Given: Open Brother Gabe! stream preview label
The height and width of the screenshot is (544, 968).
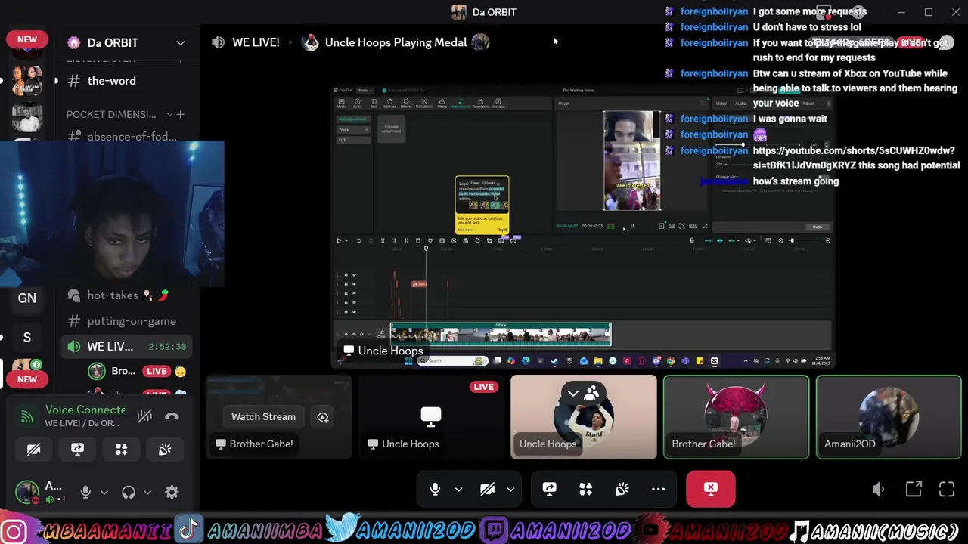Looking at the screenshot, I should (254, 444).
